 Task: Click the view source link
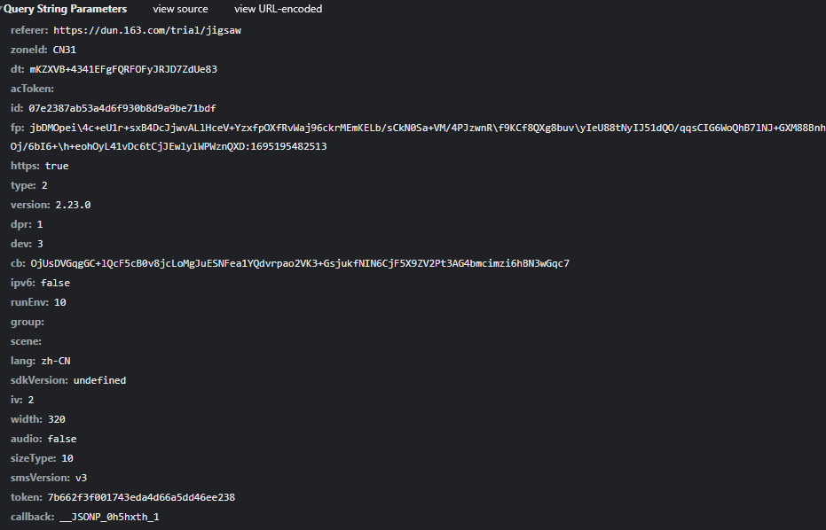180,9
